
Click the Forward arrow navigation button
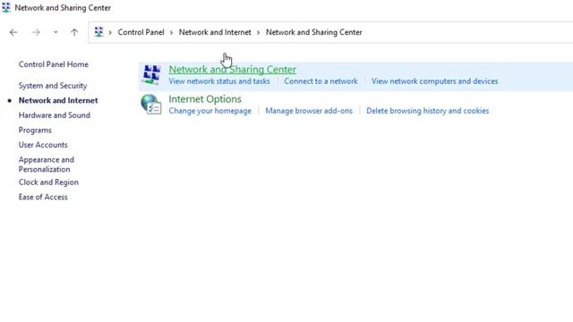click(36, 32)
